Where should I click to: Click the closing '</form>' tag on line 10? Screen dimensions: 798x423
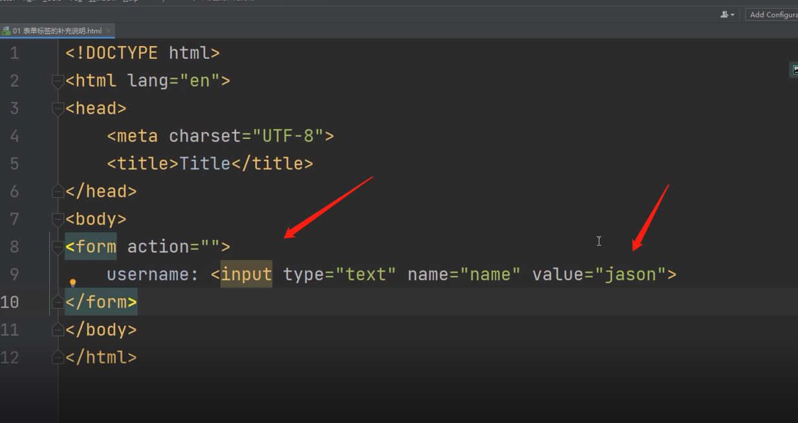102,302
